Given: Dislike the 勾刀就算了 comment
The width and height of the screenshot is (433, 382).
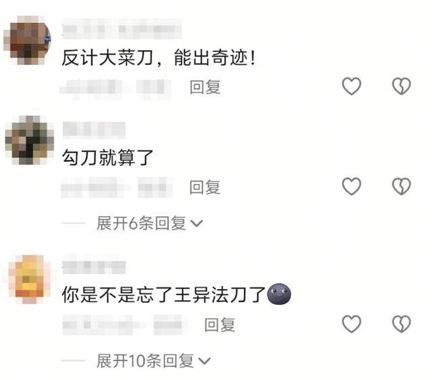Looking at the screenshot, I should 401,186.
